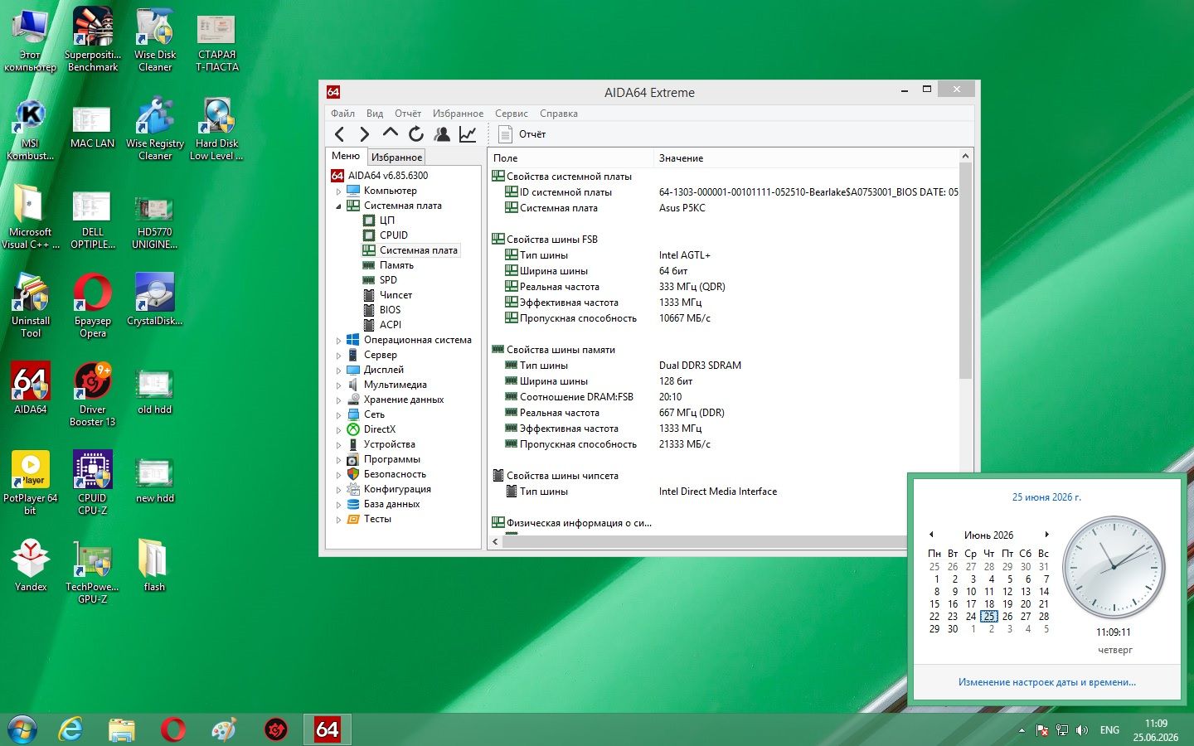
Task: Switch to the Избранное tab
Action: pos(396,157)
